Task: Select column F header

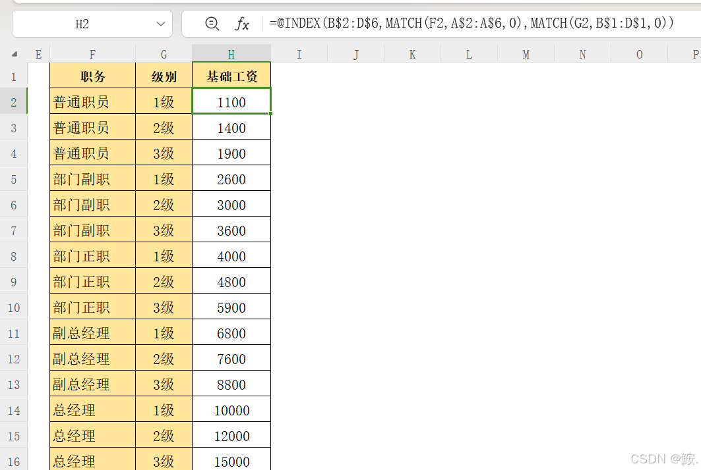Action: point(92,54)
